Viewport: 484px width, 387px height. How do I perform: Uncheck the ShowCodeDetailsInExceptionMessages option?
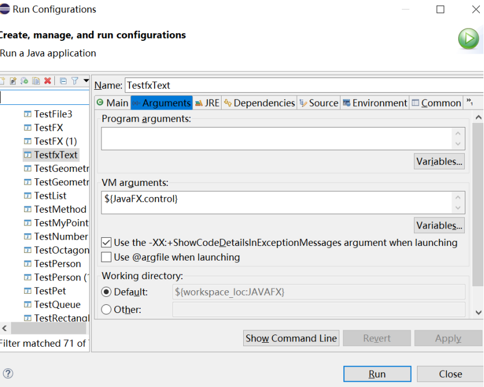[106, 242]
